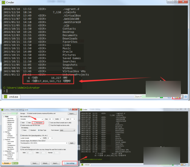Click the green Flattr button icon
Image resolution: width=190 pixels, height=167 pixels.
[x=15, y=163]
